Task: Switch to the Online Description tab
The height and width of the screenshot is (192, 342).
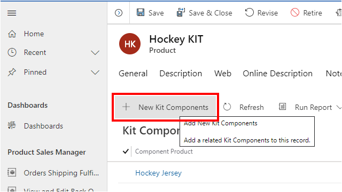Action: point(278,74)
